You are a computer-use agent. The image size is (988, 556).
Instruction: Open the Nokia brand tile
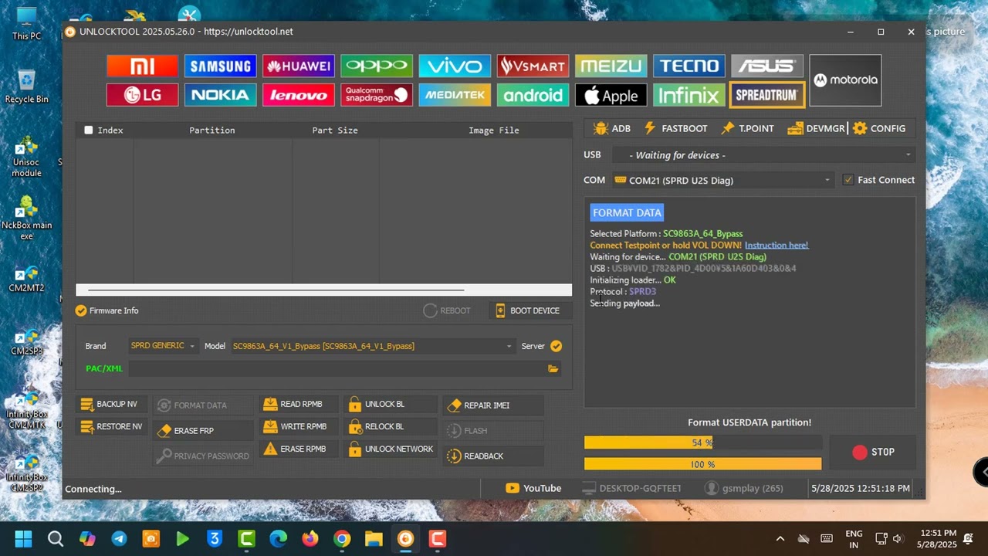click(x=220, y=95)
